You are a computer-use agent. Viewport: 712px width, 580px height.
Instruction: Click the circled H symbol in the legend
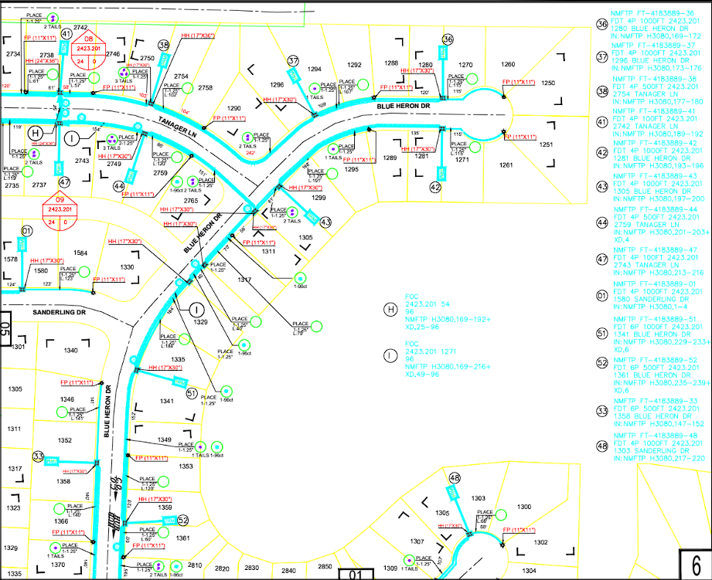390,310
